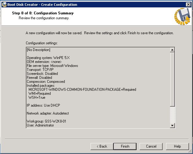Click the Finish button
This screenshot has height=154, width=193.
tap(125, 146)
